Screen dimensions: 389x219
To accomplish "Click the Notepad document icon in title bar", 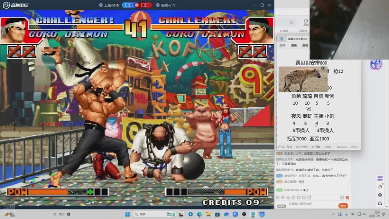I will 282,39.
